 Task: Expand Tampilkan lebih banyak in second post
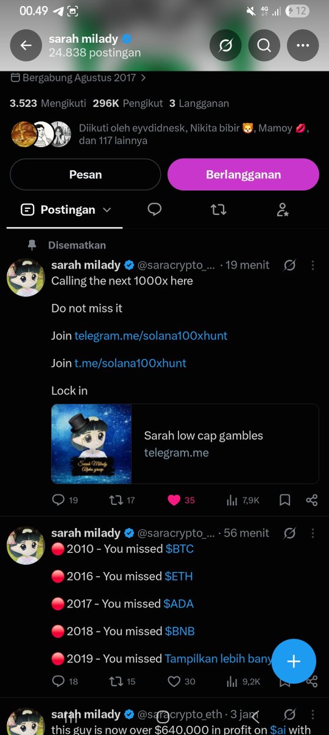click(x=218, y=658)
